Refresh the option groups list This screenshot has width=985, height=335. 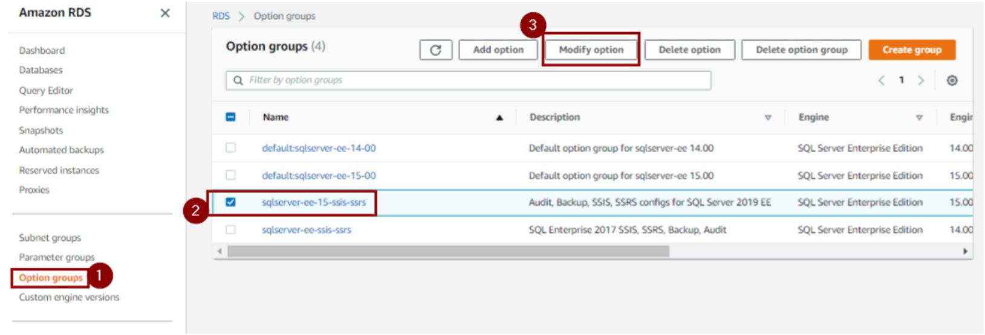435,50
